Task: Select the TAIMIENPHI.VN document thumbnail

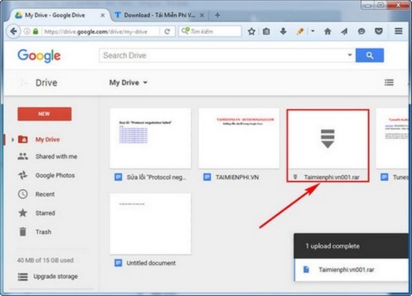Action: pyautogui.click(x=239, y=139)
